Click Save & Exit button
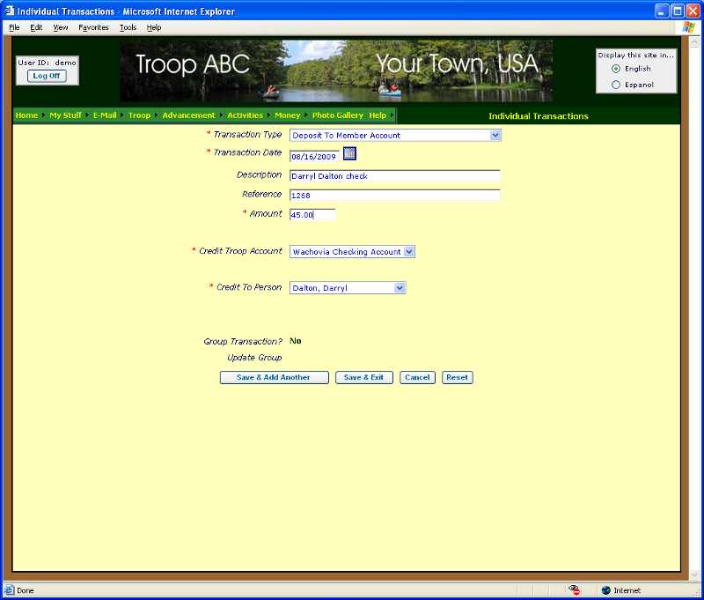The width and height of the screenshot is (704, 600). click(x=363, y=377)
